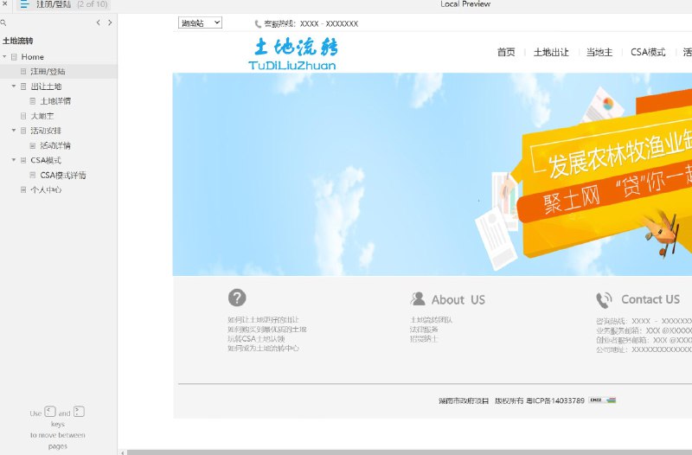
Task: Open the 活动安排 page in sitemap
Action: (46, 131)
